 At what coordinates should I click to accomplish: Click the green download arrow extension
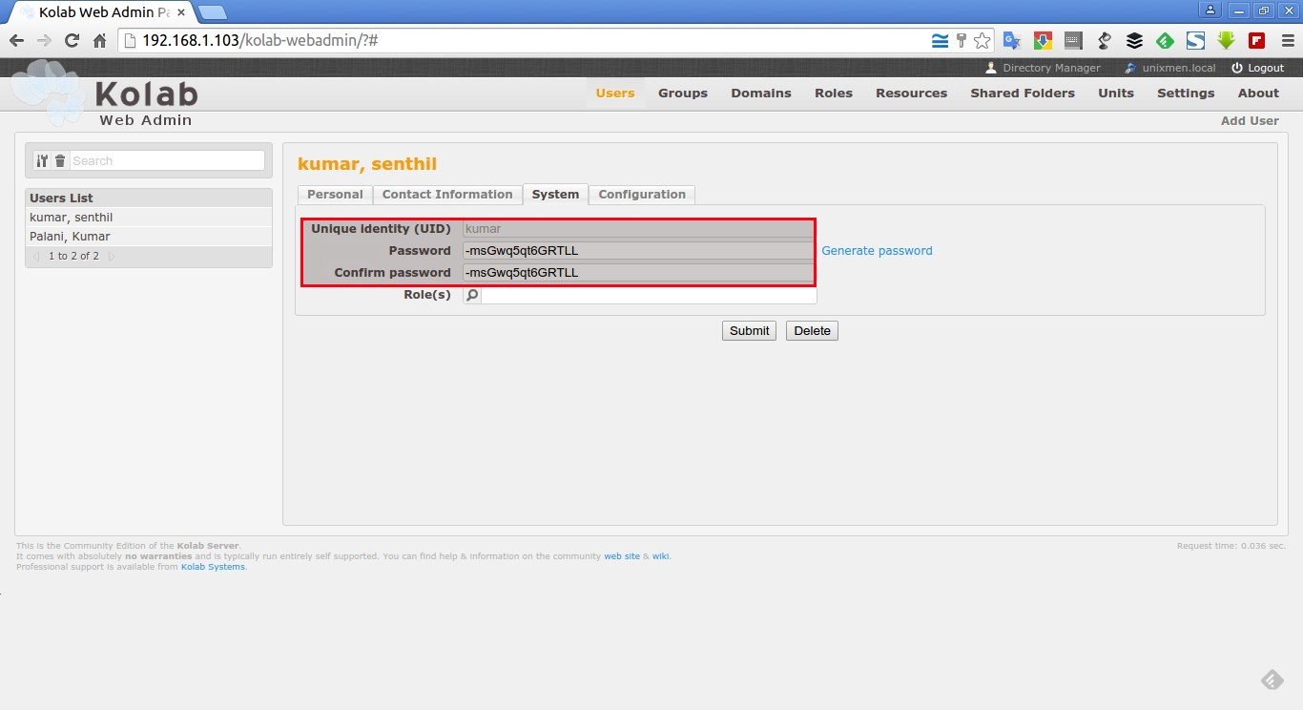pos(1226,41)
